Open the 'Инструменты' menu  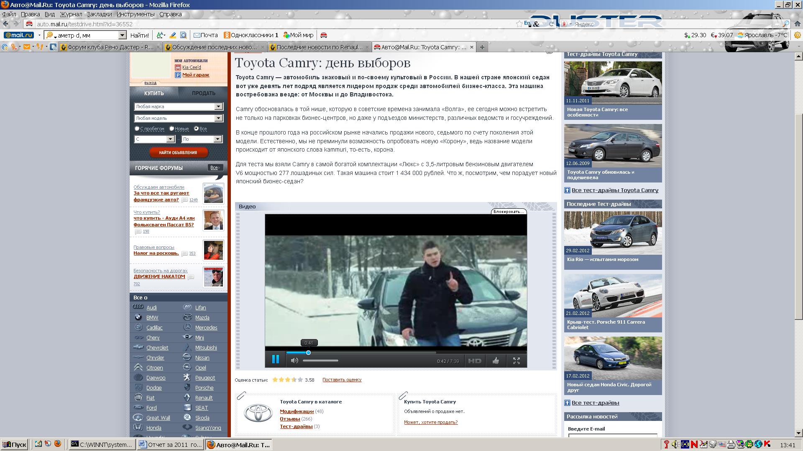[x=136, y=14]
